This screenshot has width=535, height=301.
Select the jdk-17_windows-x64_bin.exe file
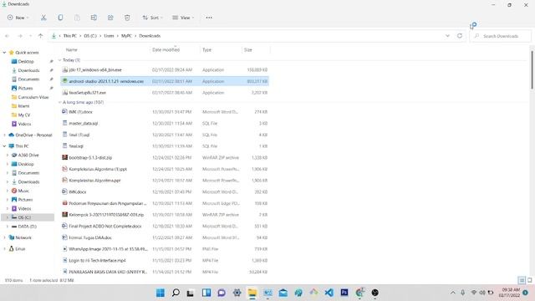point(165,70)
